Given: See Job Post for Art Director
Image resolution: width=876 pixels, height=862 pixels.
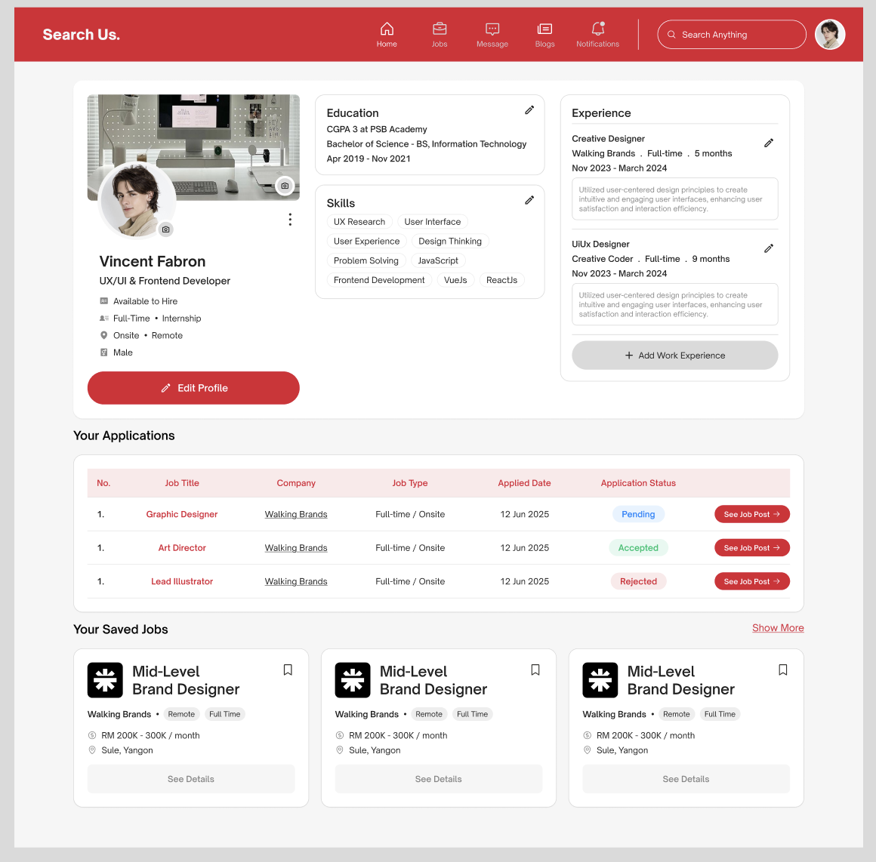Looking at the screenshot, I should click(751, 548).
